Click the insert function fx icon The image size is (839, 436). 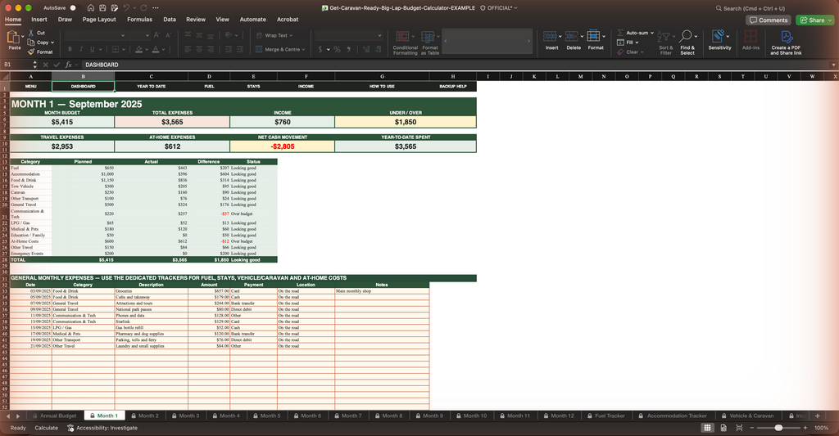pyautogui.click(x=69, y=65)
